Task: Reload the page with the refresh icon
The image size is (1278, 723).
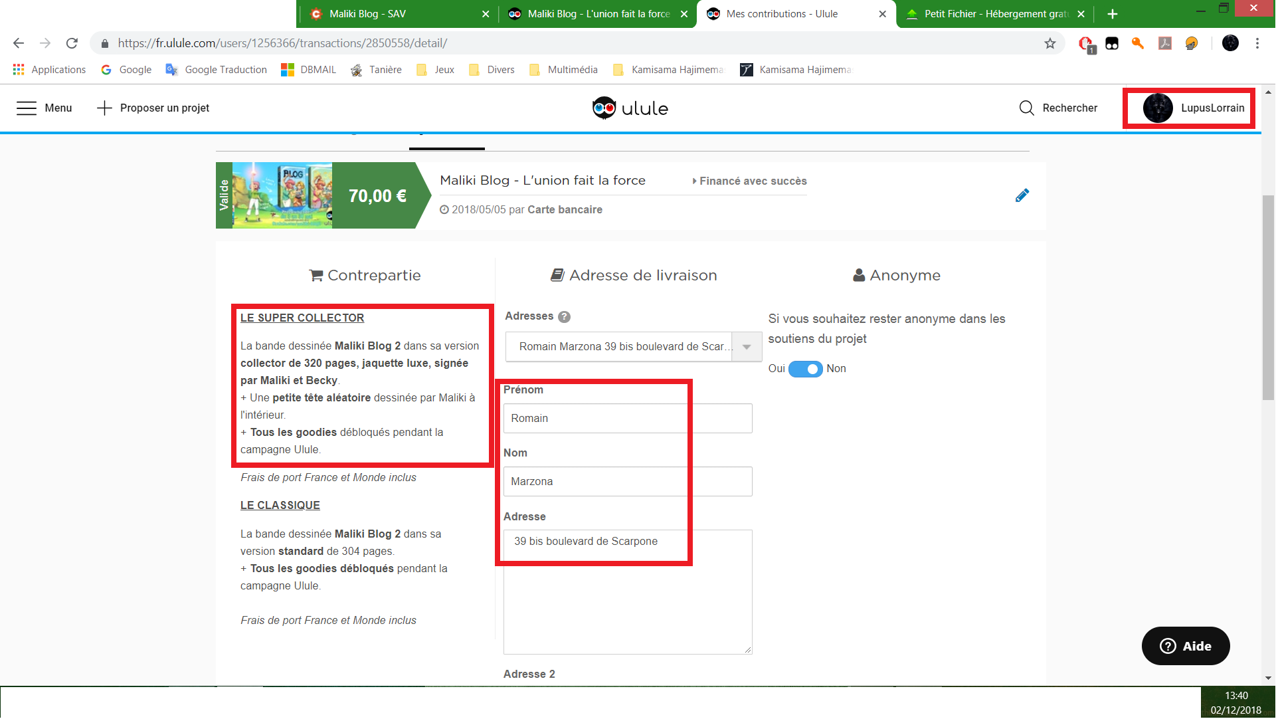Action: (x=72, y=43)
